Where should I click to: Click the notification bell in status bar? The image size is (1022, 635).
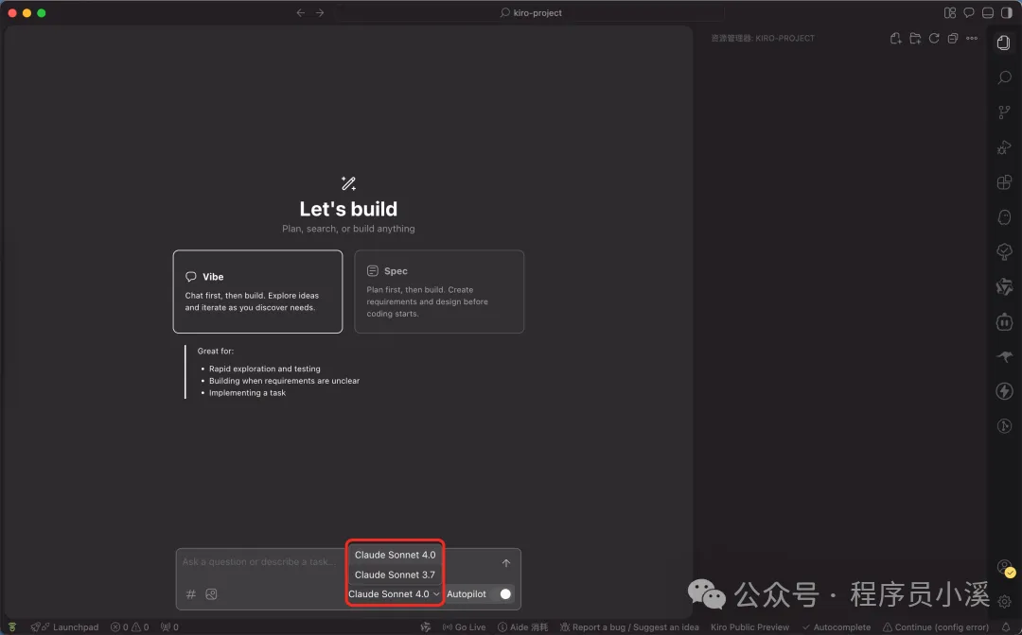[x=1006, y=627]
